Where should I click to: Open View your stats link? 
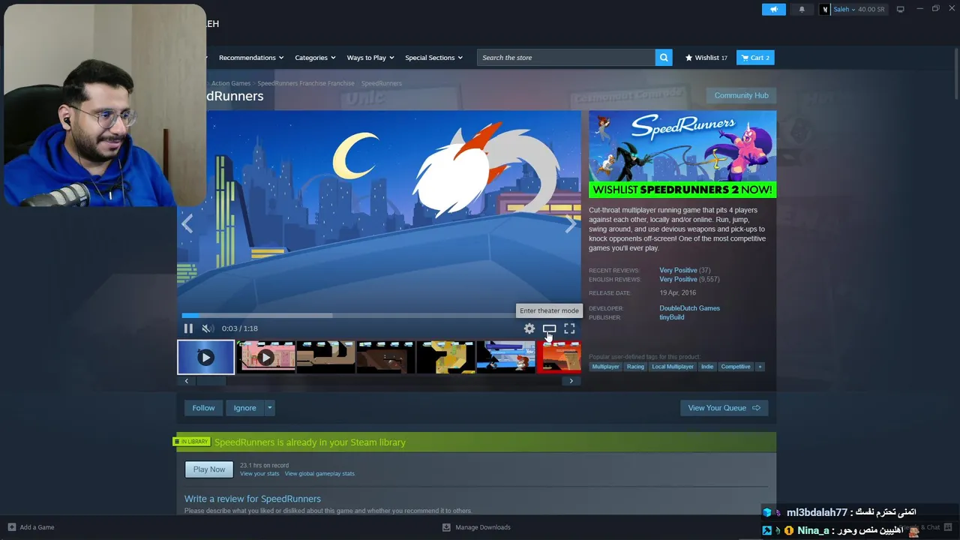(259, 474)
